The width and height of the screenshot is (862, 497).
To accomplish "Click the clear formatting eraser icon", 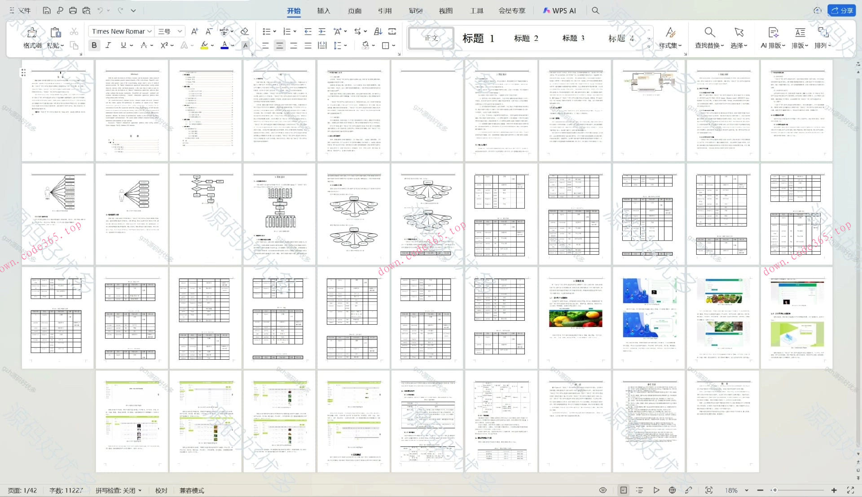I will point(245,31).
